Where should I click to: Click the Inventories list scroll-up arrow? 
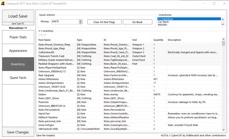click(223, 19)
